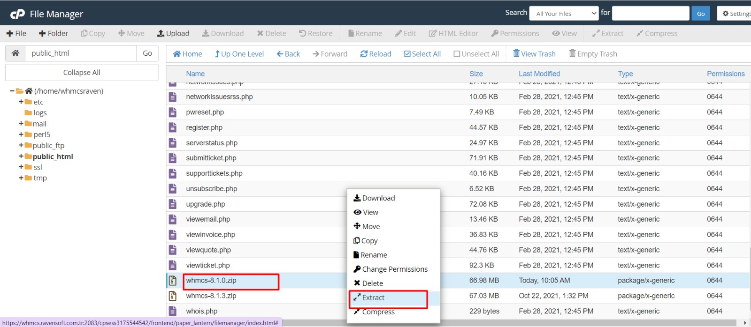Image resolution: width=751 pixels, height=327 pixels.
Task: Choose Extract from the context menu
Action: (373, 298)
